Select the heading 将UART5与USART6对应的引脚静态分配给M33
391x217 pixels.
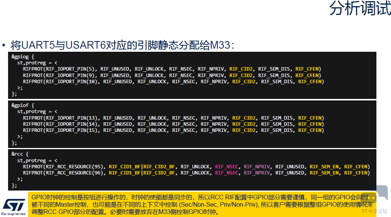(123, 45)
